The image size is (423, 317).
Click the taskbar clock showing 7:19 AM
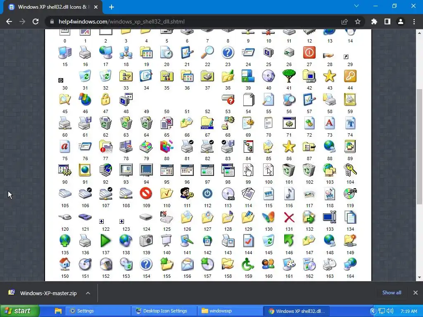pyautogui.click(x=409, y=311)
